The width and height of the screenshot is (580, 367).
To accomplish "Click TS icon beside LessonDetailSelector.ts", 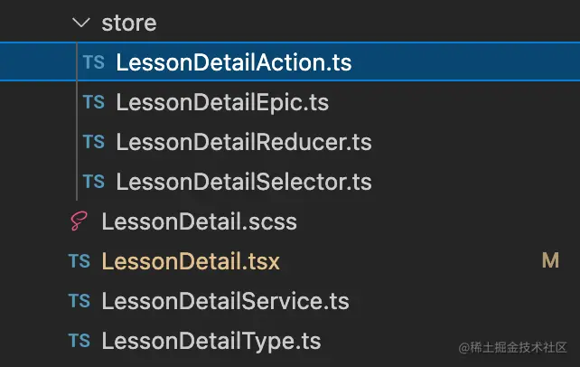I will 93,182.
